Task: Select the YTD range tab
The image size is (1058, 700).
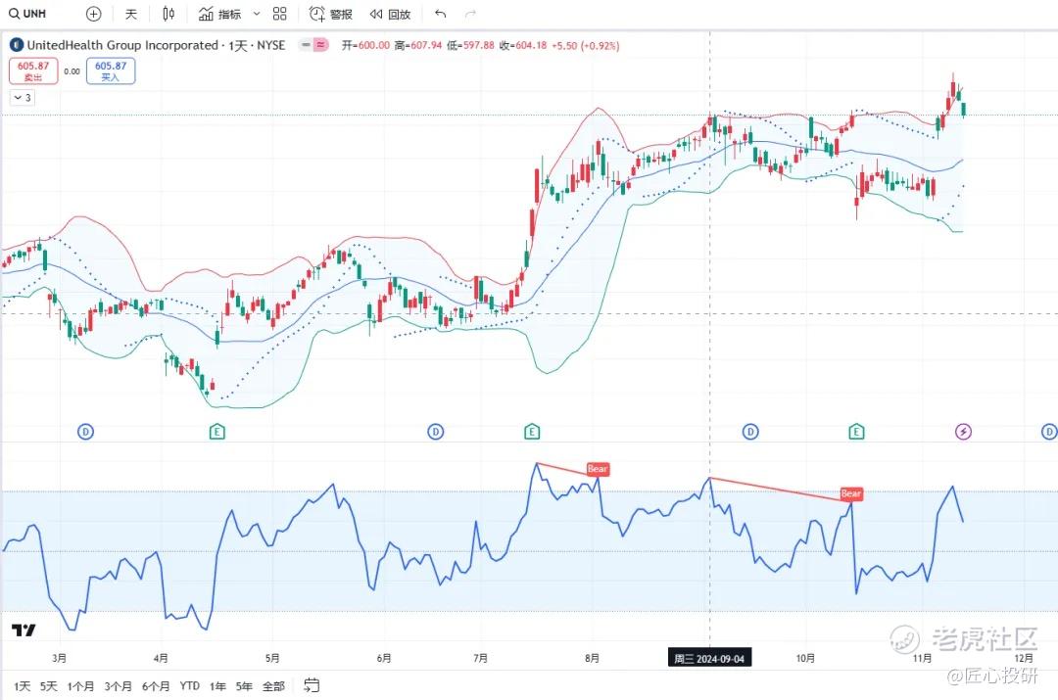Action: pyautogui.click(x=190, y=686)
